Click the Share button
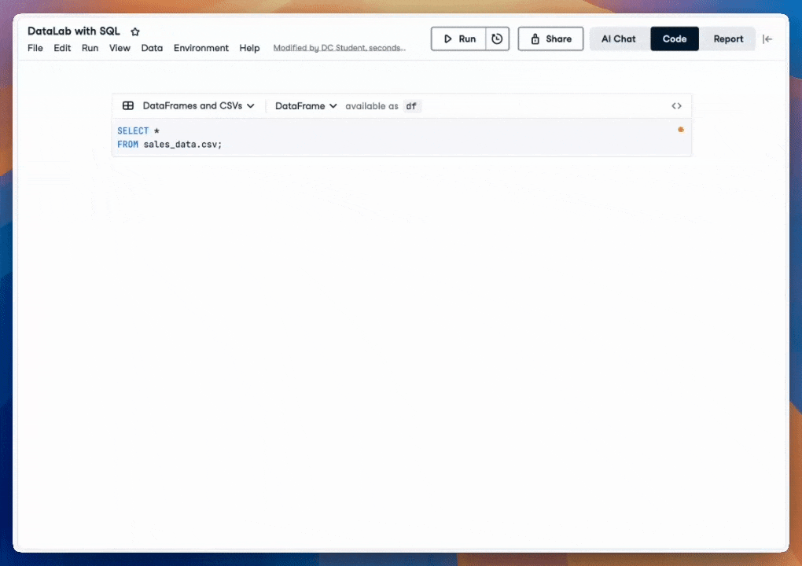The height and width of the screenshot is (566, 802). click(x=551, y=39)
